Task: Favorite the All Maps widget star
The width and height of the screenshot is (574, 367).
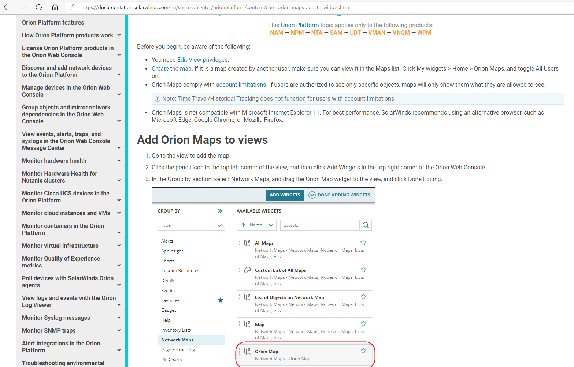Action: [x=363, y=242]
